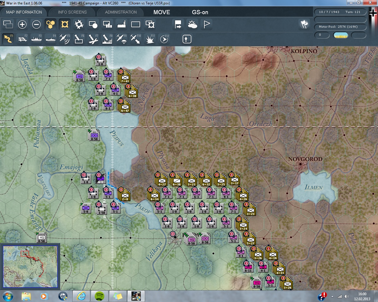Select air recon mode (F5)
The height and width of the screenshot is (302, 378).
(x=65, y=39)
